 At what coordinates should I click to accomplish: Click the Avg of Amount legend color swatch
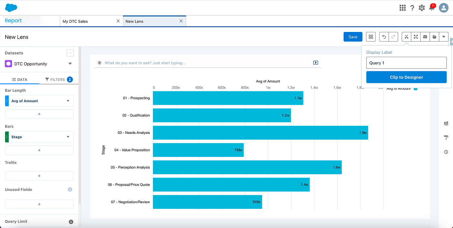pyautogui.click(x=415, y=89)
